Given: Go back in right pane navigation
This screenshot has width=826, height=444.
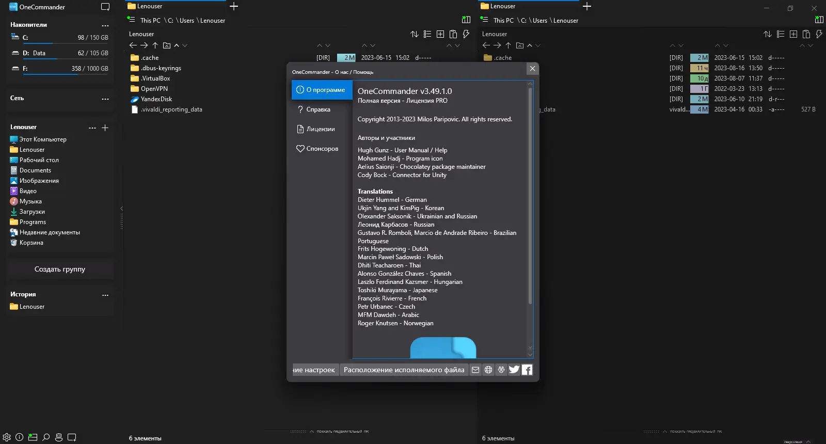Looking at the screenshot, I should click(486, 45).
